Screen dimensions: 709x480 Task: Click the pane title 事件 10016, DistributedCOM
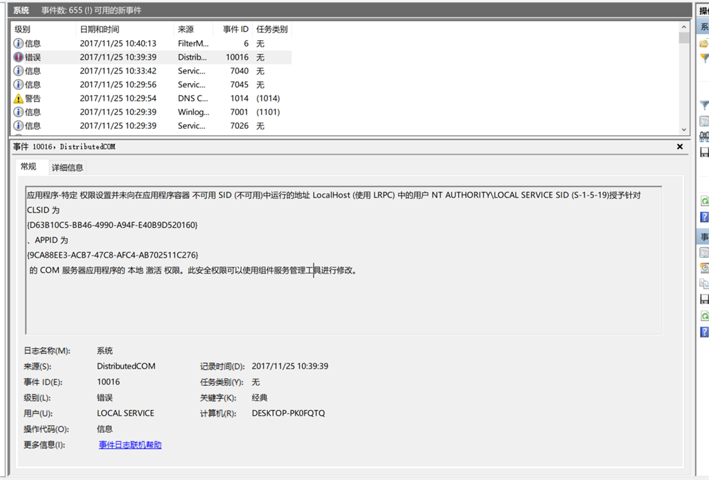pyautogui.click(x=64, y=147)
